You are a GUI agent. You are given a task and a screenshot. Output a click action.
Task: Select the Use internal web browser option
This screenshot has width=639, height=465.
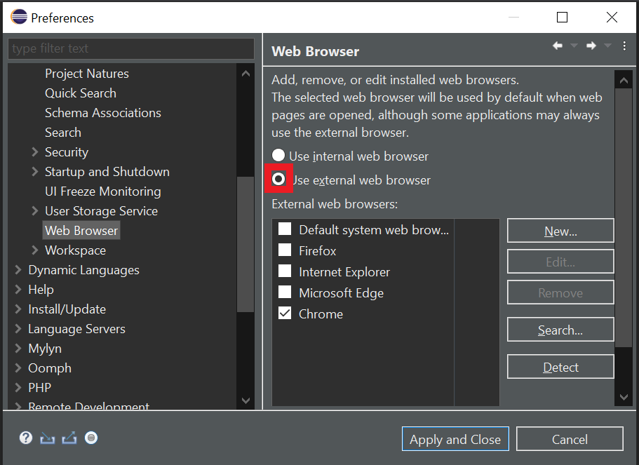click(278, 156)
